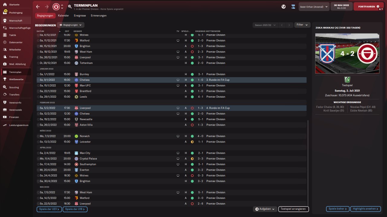
Task: Toggle the check circle for Sa, 11/12/2021
Action: click(38, 40)
